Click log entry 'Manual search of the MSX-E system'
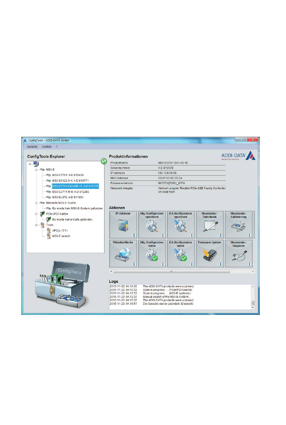The width and height of the screenshot is (286, 425). [166, 297]
